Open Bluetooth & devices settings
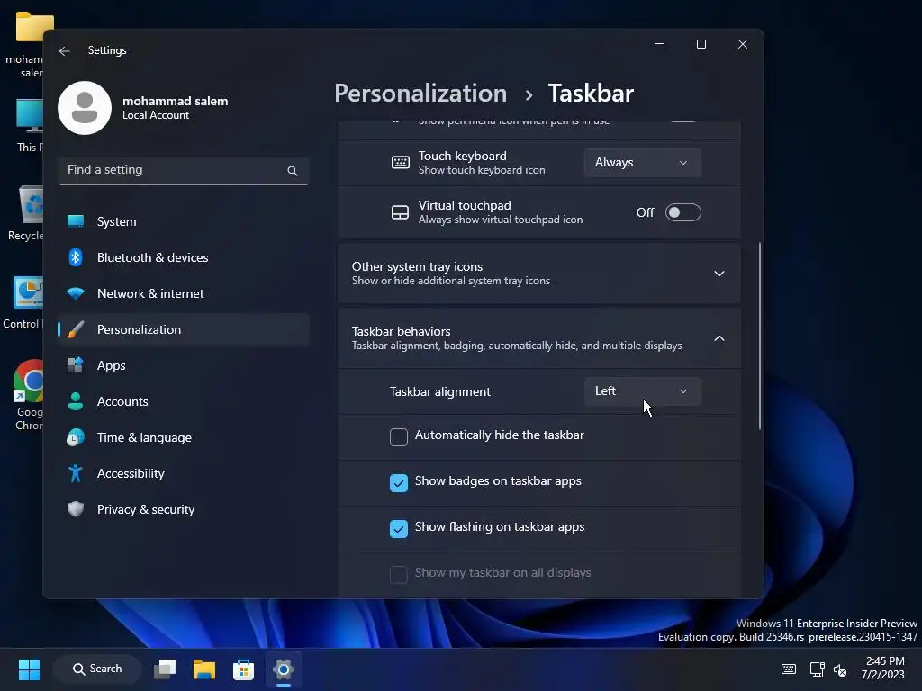 [x=184, y=257]
